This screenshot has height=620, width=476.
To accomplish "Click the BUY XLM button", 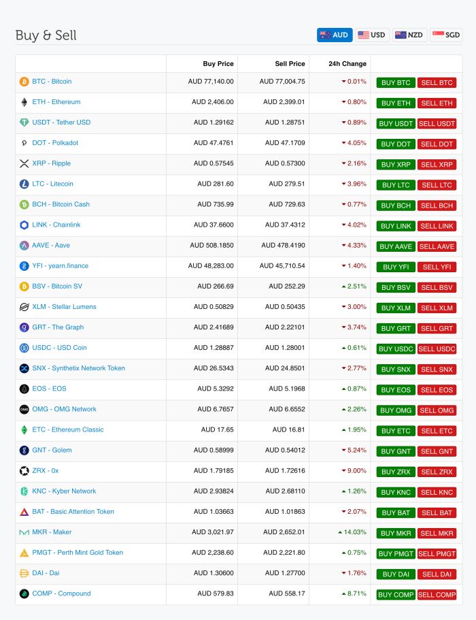I will (x=396, y=308).
